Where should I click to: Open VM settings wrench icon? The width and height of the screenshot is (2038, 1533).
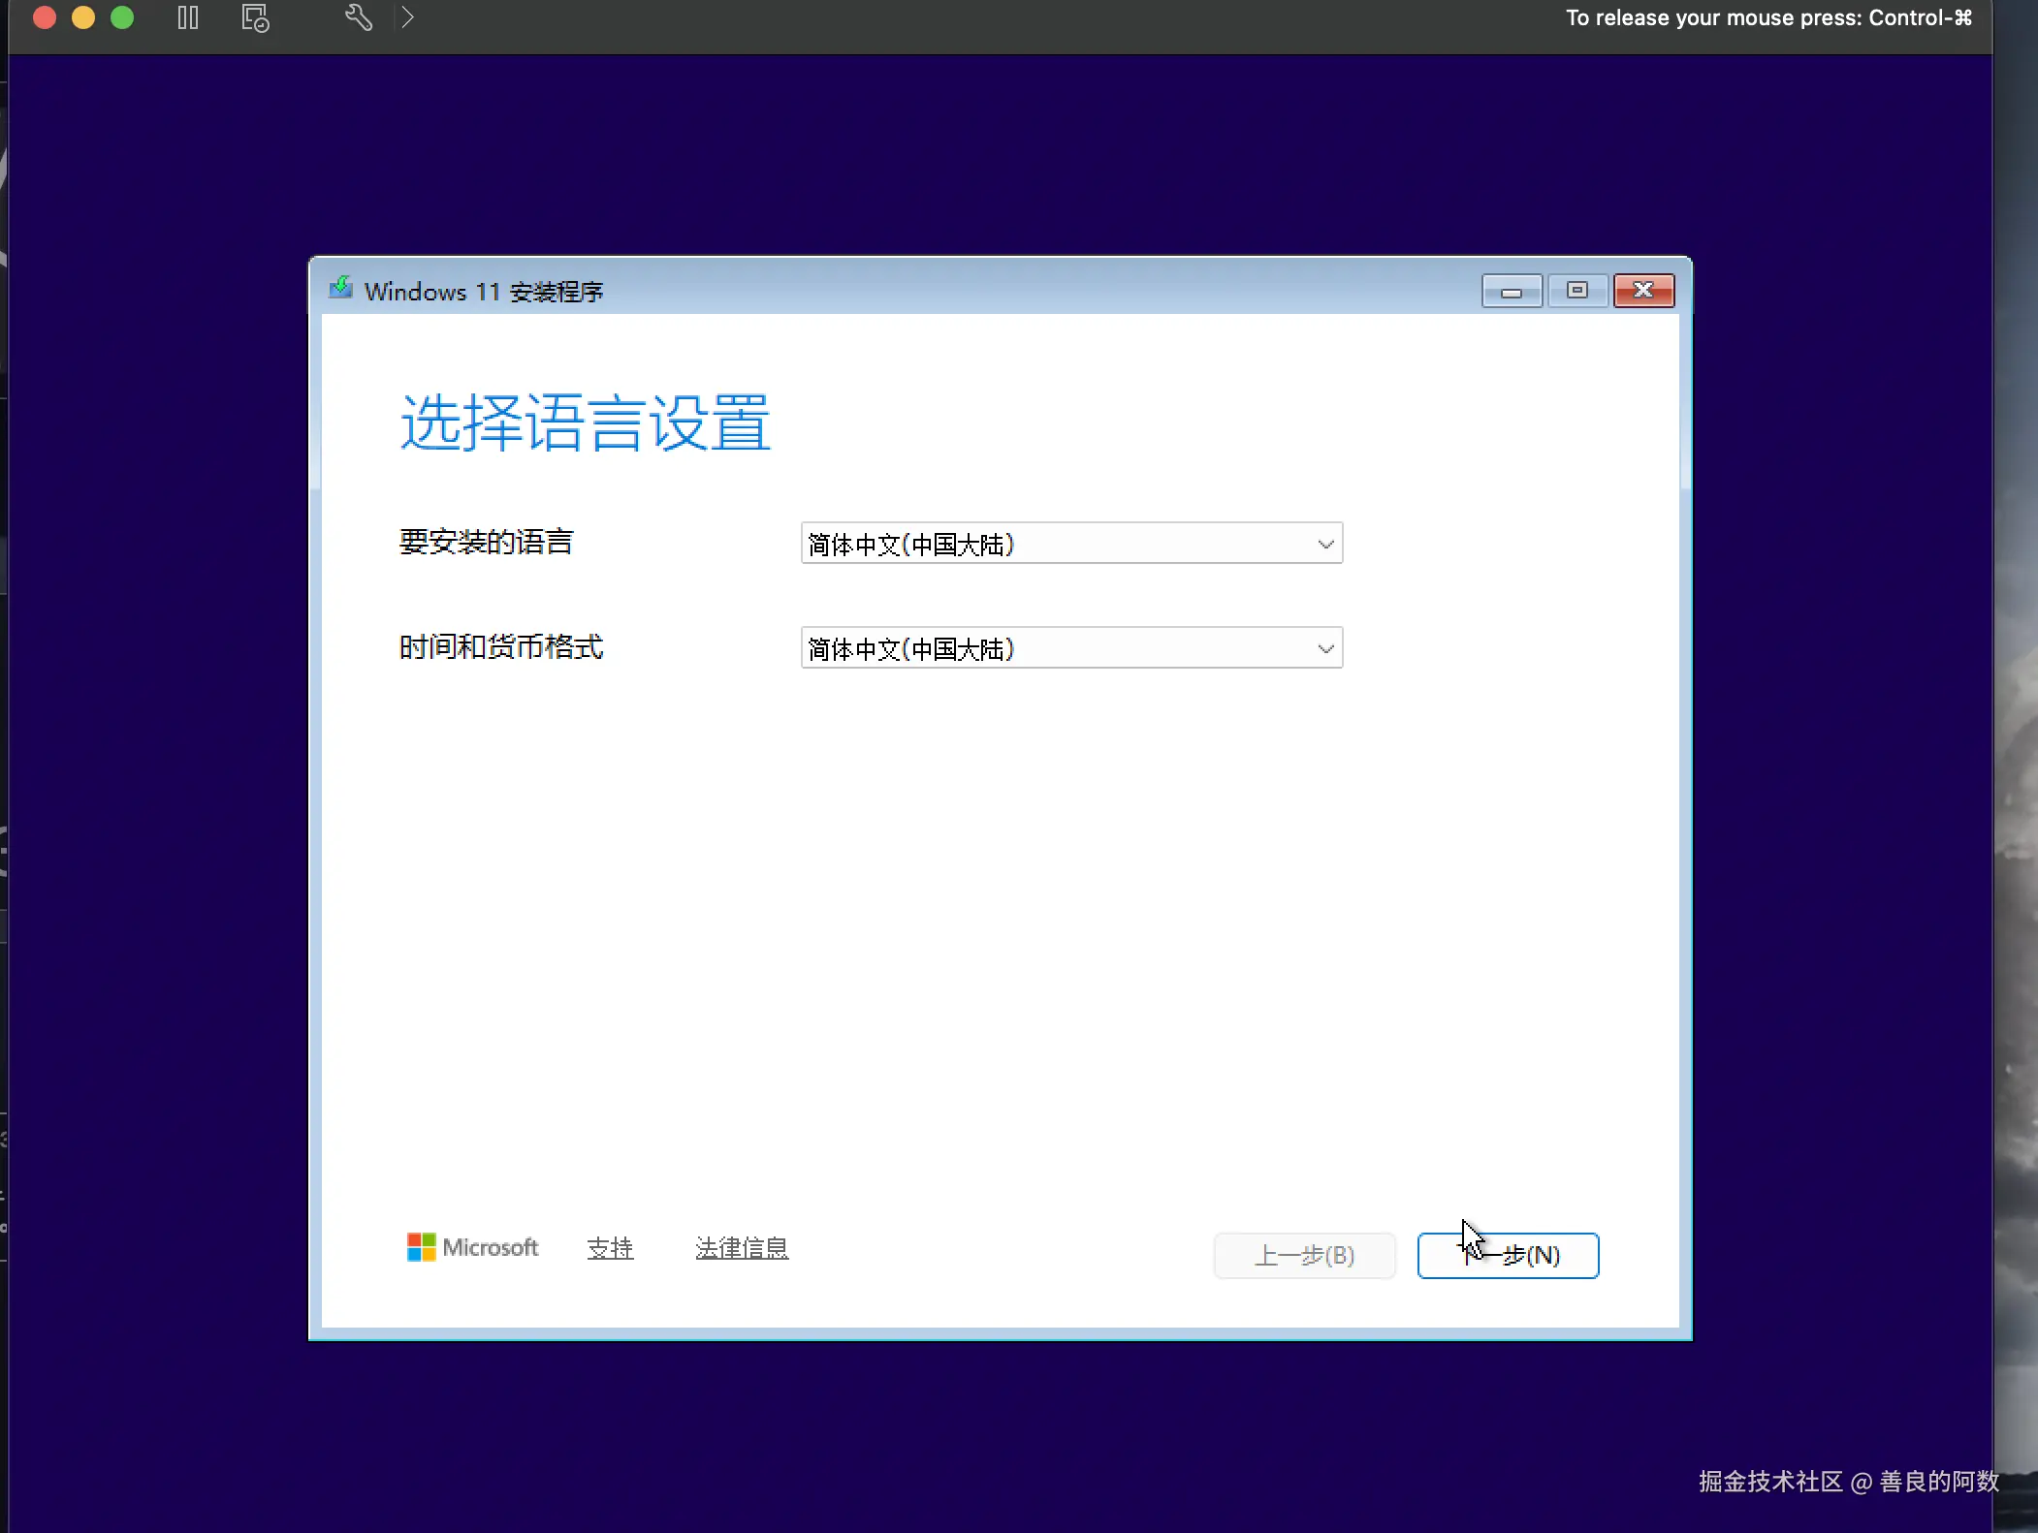point(359,17)
